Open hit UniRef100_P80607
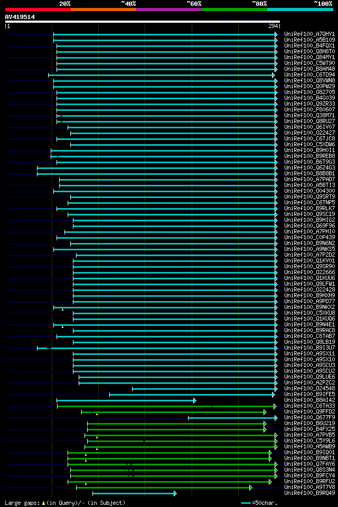The width and height of the screenshot is (338, 507). pos(309,110)
